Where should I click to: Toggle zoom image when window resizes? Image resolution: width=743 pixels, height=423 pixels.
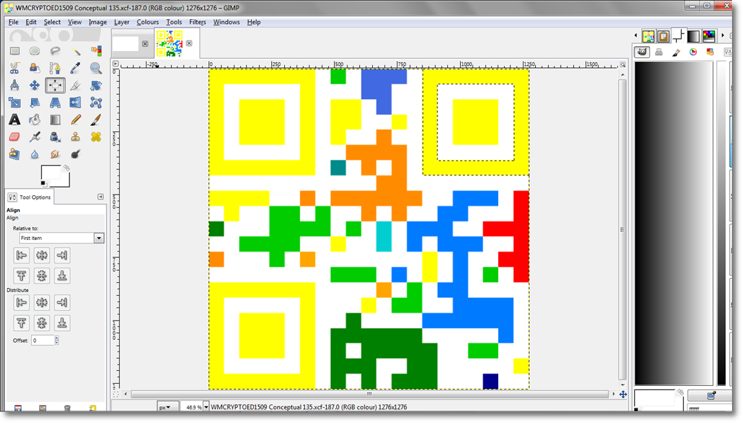click(x=623, y=64)
